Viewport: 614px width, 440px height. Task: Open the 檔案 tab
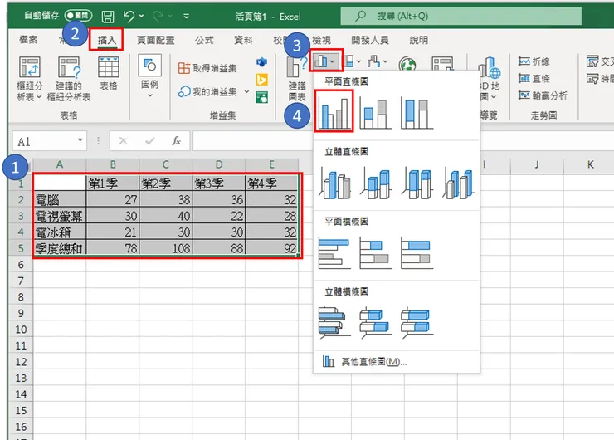coord(28,40)
